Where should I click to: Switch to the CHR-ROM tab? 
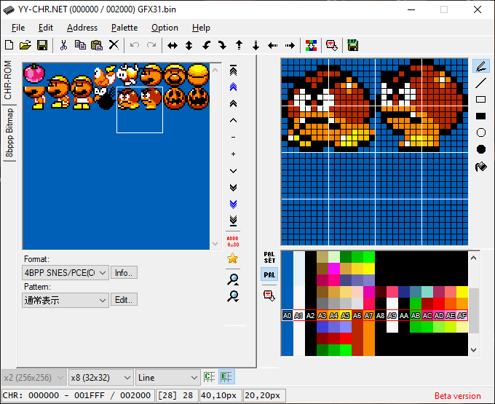8,80
